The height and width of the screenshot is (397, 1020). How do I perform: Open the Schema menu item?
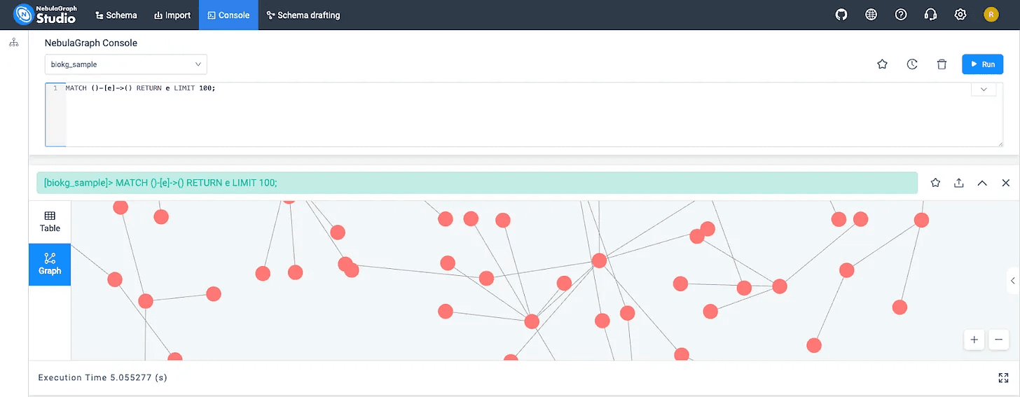[116, 15]
